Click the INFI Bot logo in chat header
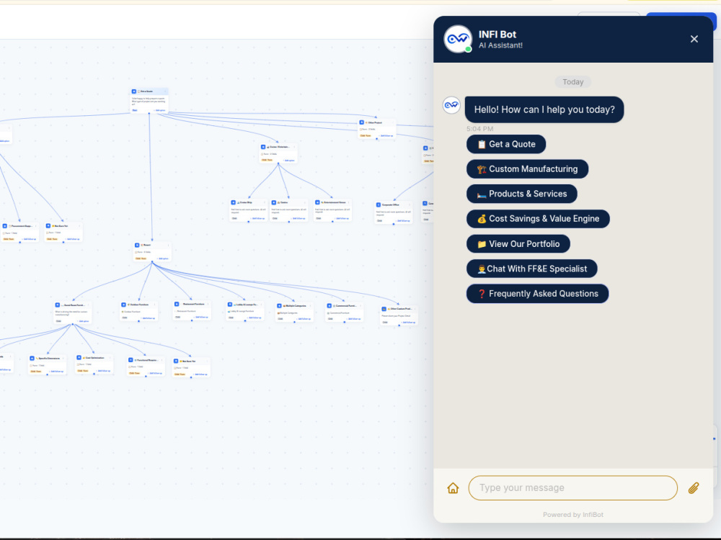This screenshot has height=540, width=721. click(x=458, y=39)
